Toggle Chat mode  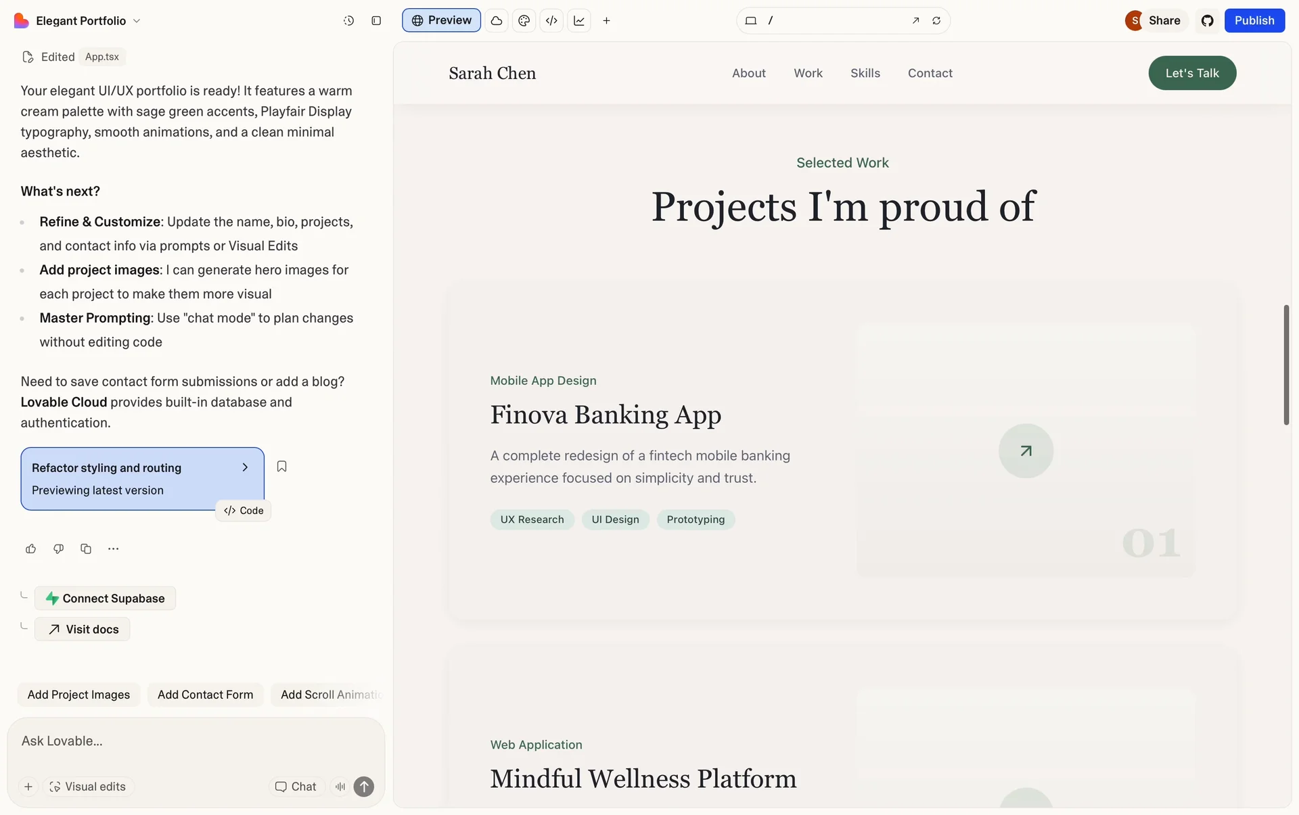point(296,787)
